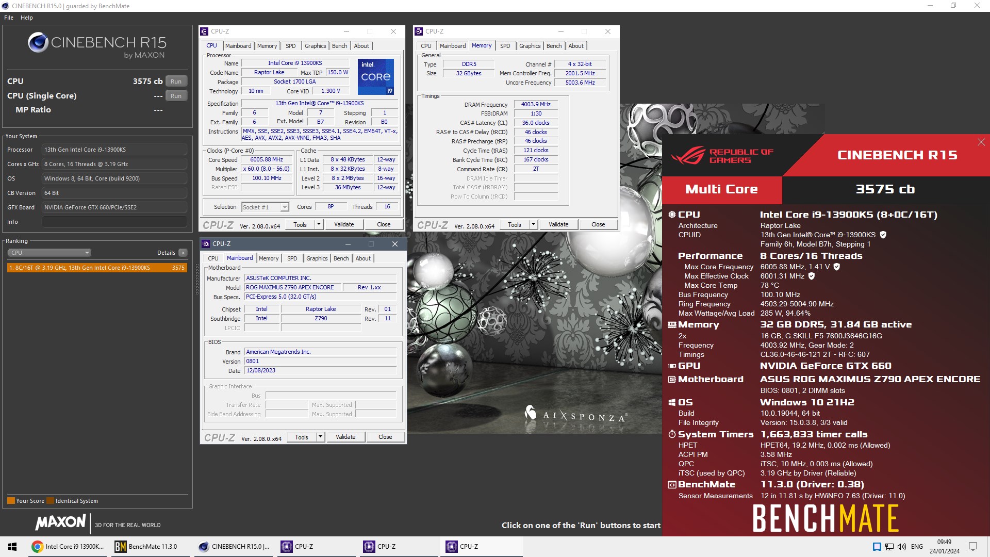Click the ENG language indicator in tray

[x=917, y=547]
